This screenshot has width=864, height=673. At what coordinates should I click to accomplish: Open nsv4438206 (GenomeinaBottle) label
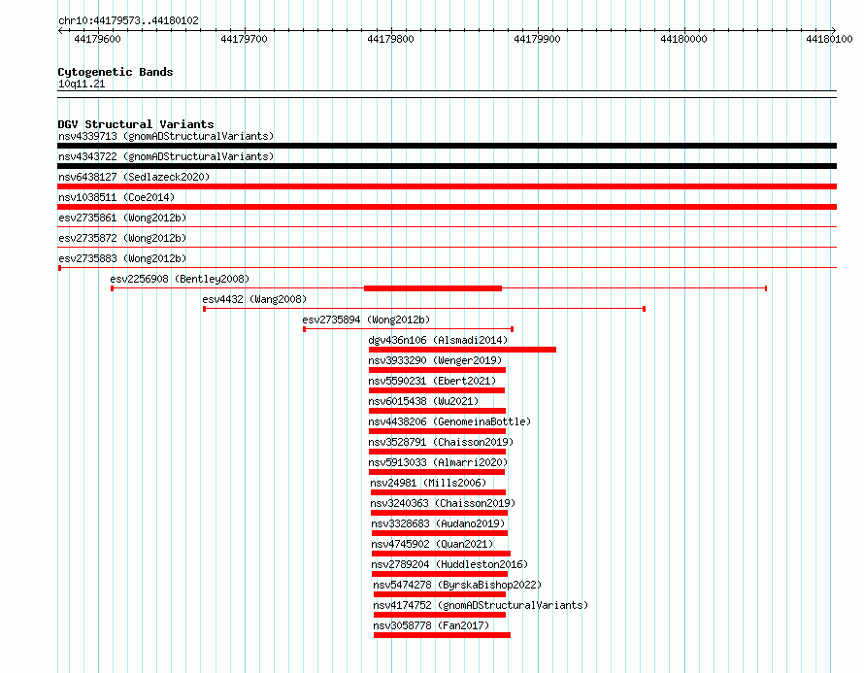pyautogui.click(x=449, y=421)
